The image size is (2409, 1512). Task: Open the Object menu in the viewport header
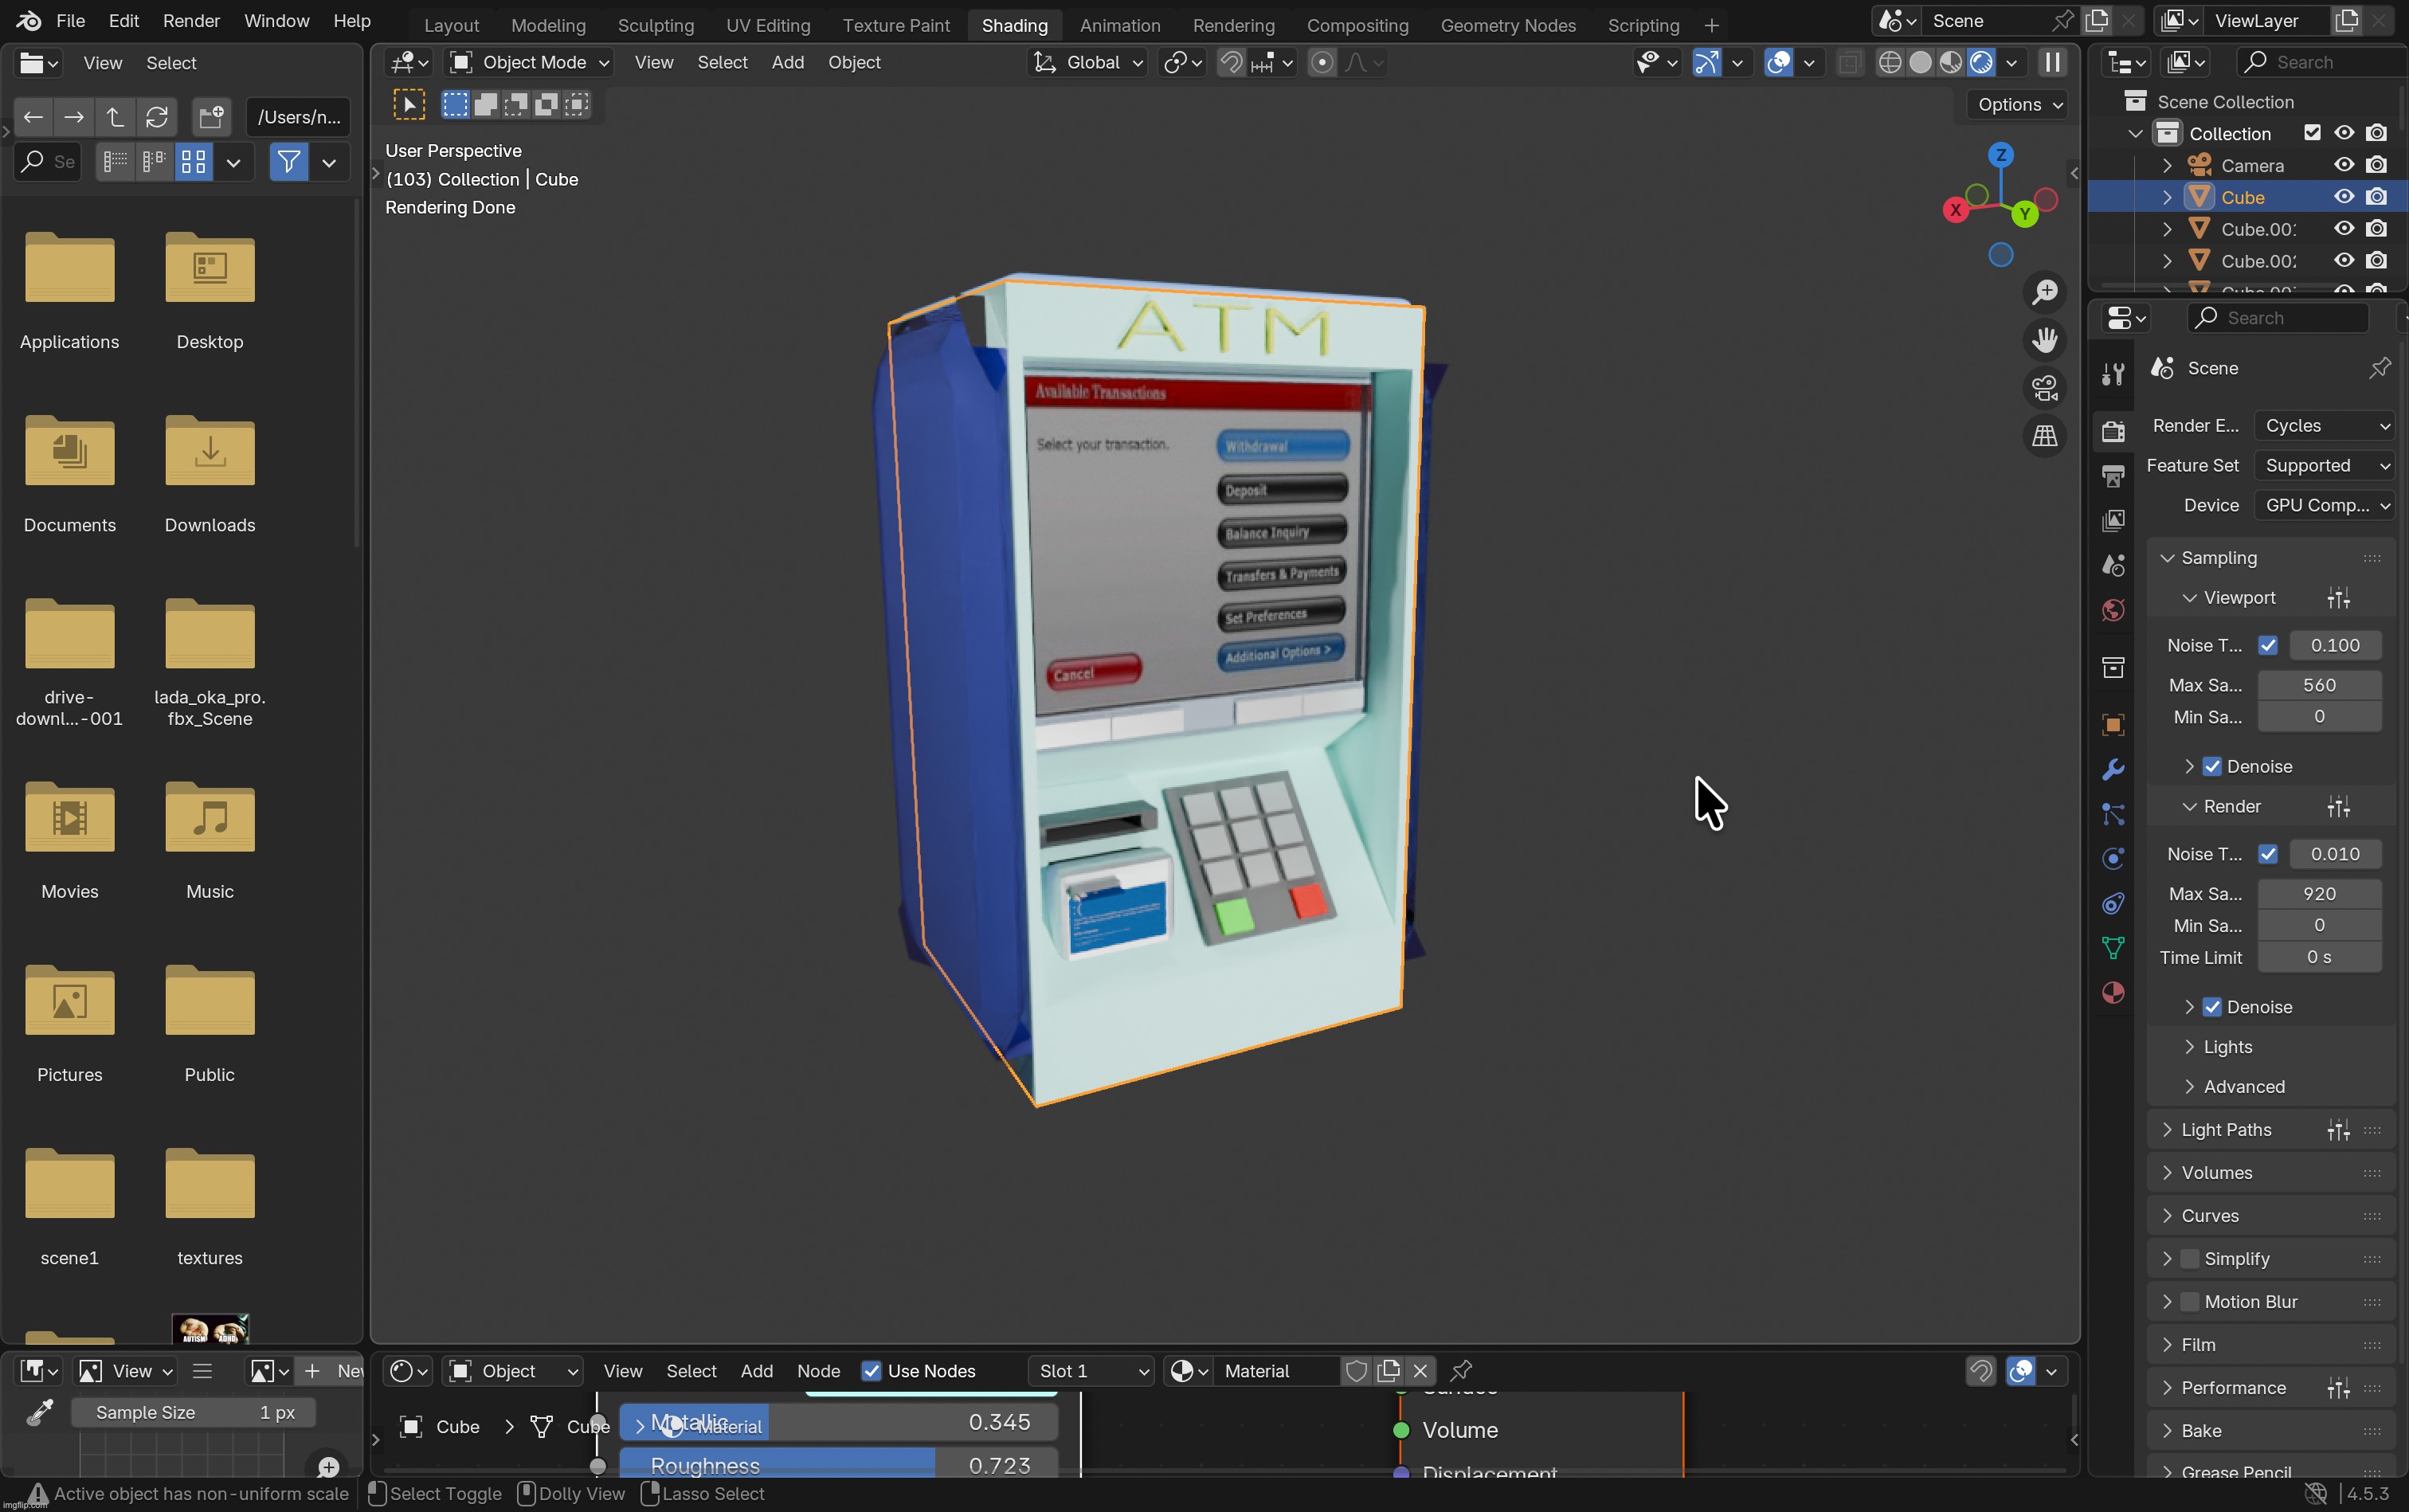coord(853,62)
